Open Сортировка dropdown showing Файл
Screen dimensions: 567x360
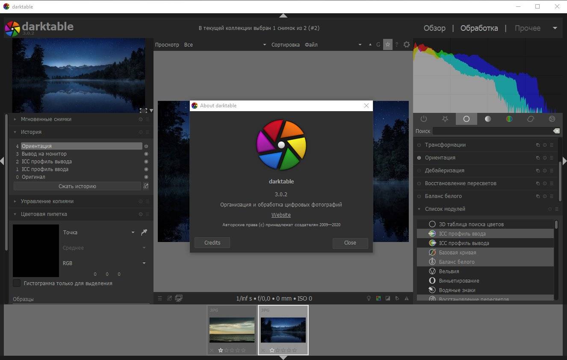tap(333, 44)
